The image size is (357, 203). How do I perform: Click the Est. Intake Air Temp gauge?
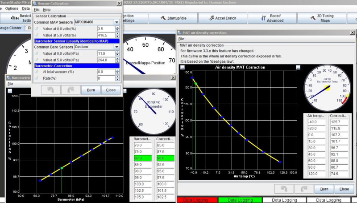pos(328,86)
